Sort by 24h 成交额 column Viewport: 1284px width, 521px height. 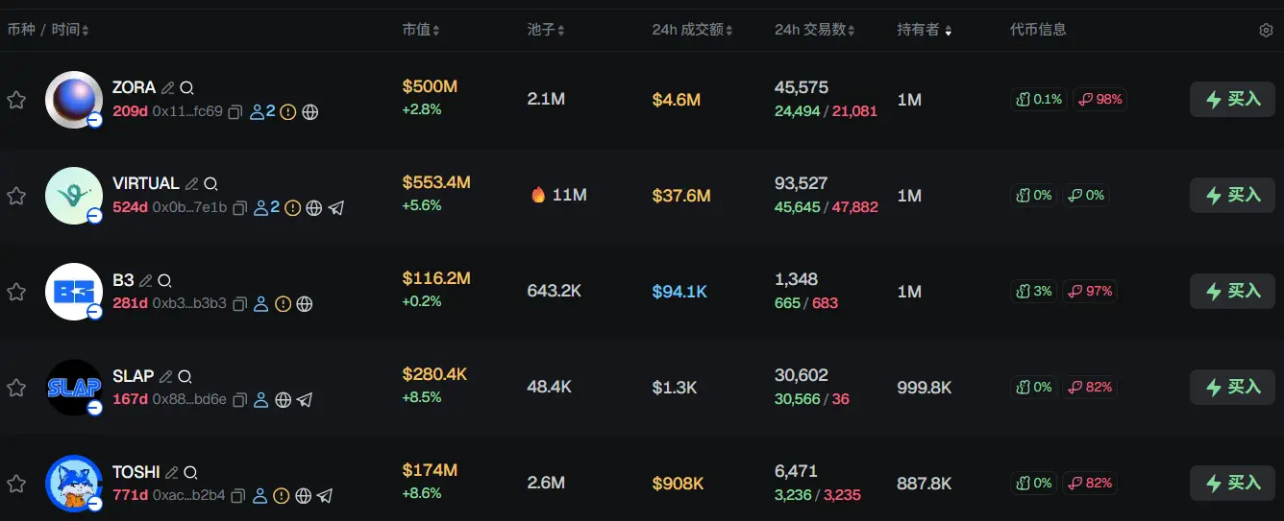tap(692, 30)
